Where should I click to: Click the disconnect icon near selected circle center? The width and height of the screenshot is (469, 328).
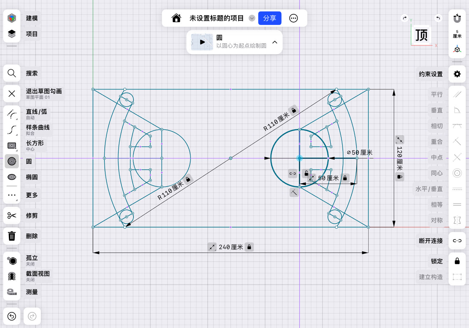pyautogui.click(x=293, y=173)
